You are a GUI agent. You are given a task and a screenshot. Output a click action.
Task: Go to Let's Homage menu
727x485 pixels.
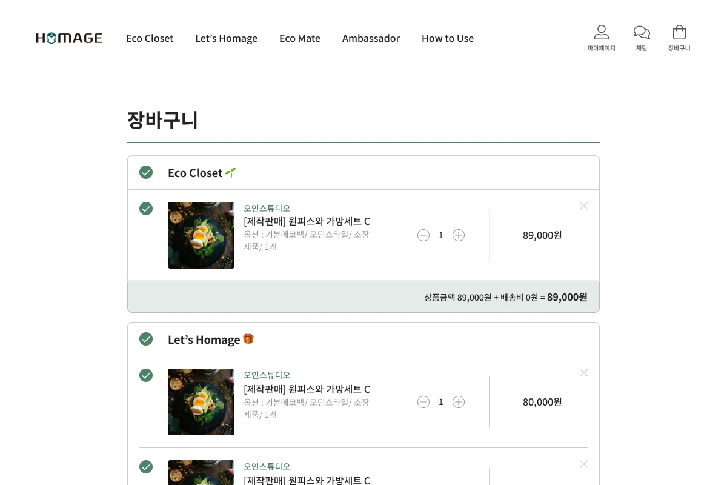226,38
